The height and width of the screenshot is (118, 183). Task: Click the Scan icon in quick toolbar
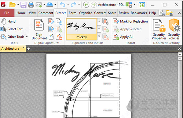tap(50, 5)
